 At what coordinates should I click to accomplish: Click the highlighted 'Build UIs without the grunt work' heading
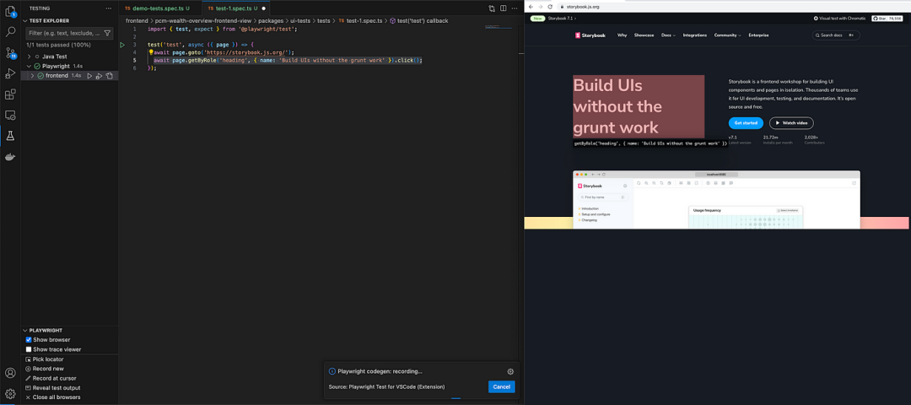click(639, 106)
